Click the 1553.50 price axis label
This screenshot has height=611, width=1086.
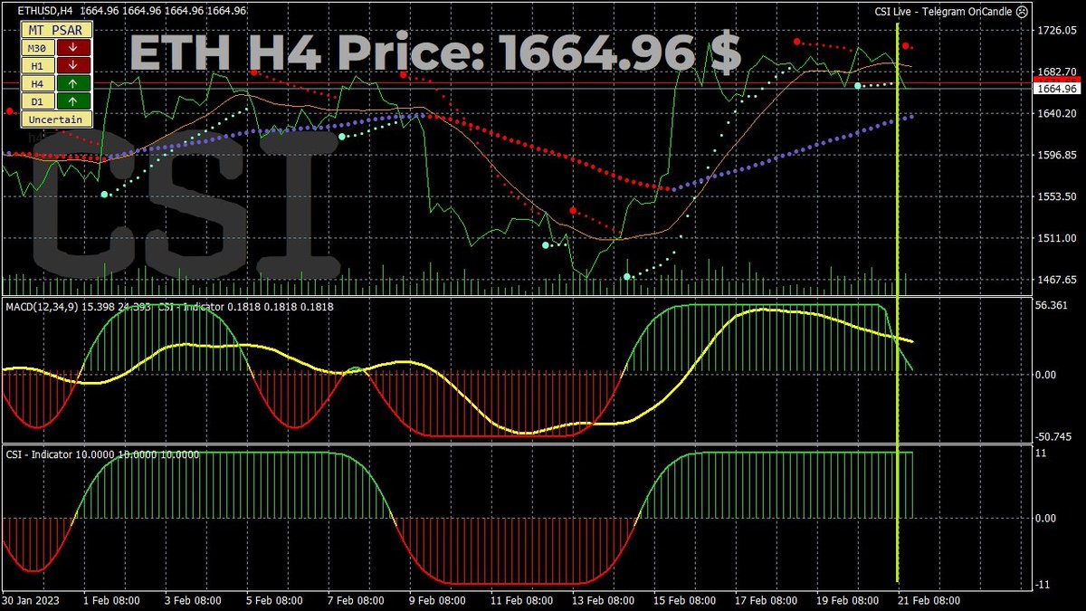(1056, 196)
